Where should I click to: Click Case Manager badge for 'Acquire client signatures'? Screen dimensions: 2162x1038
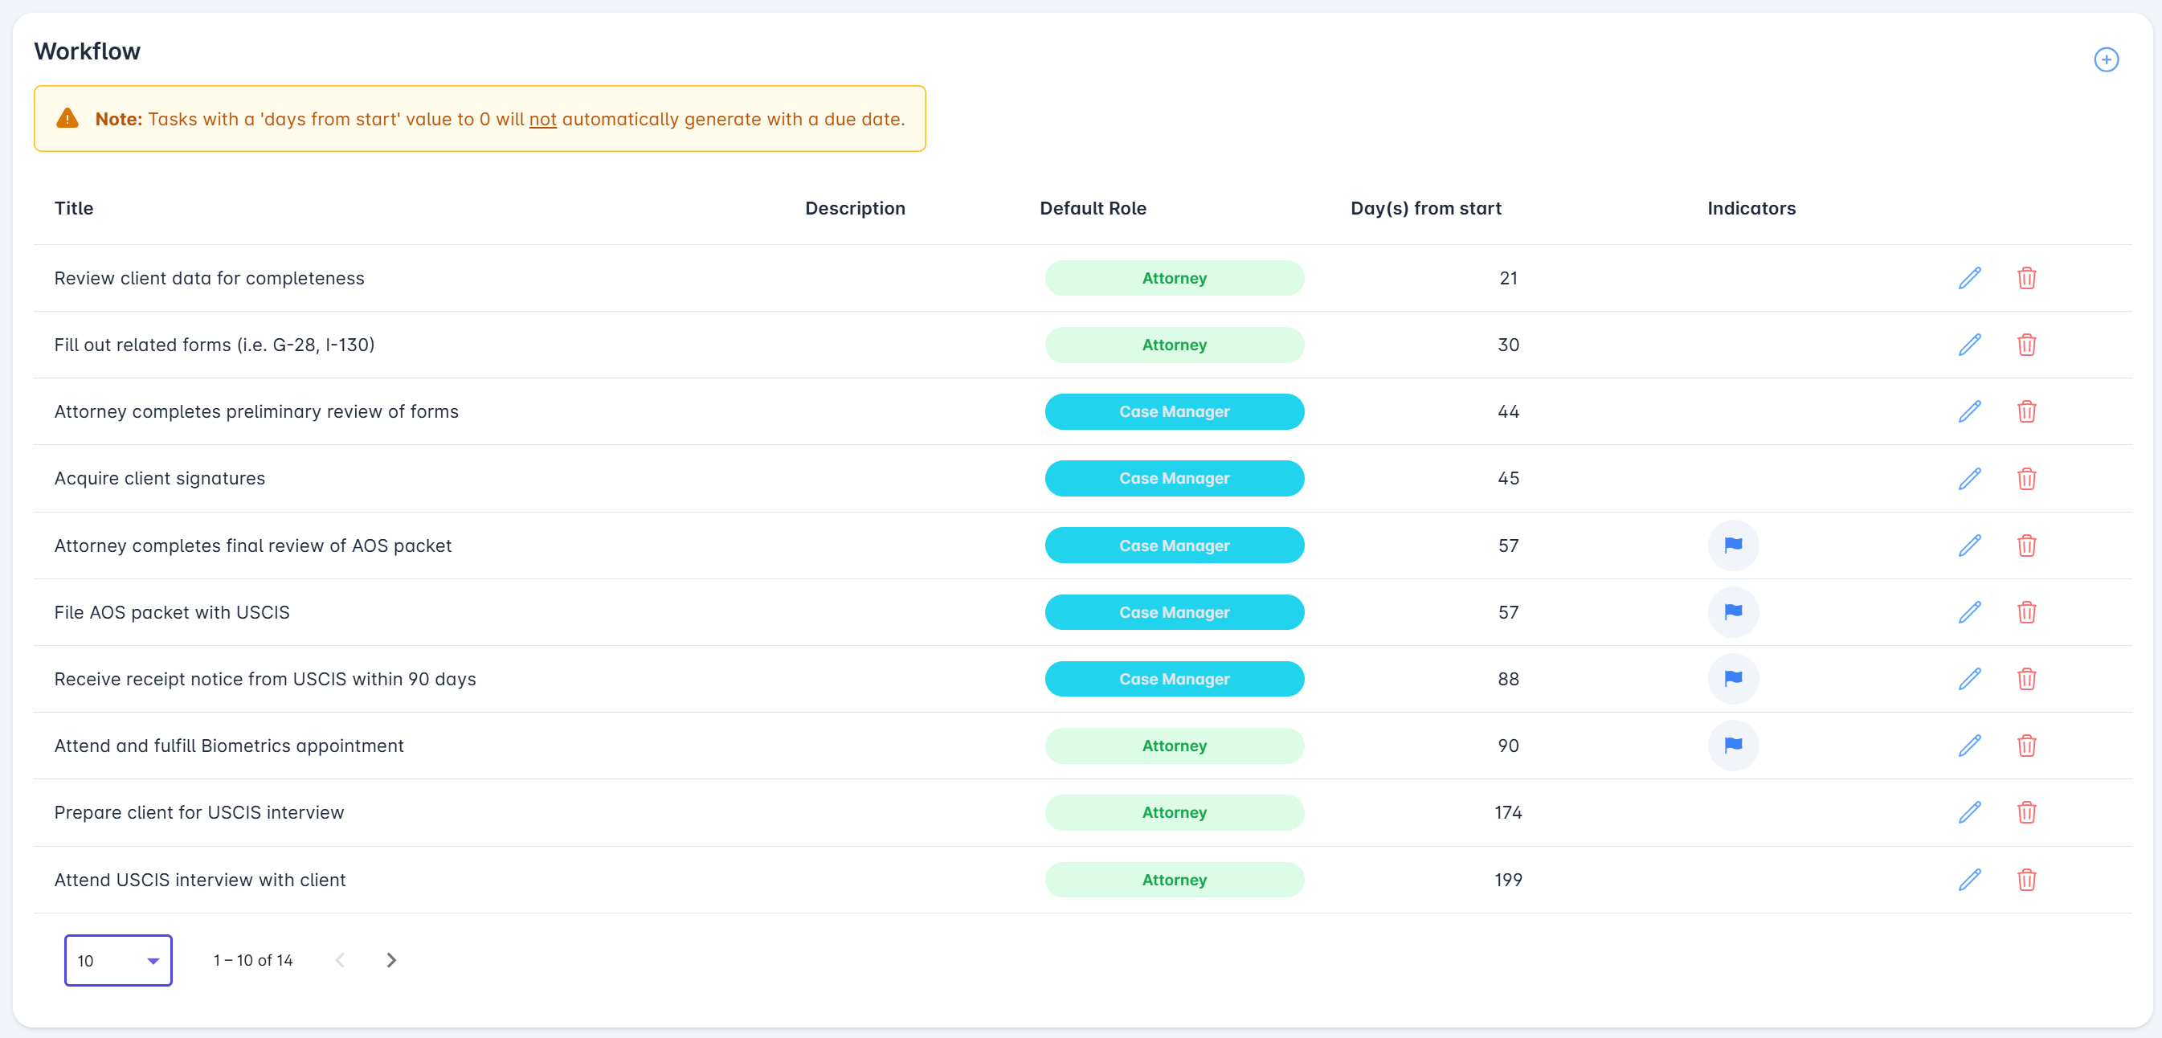1173,478
